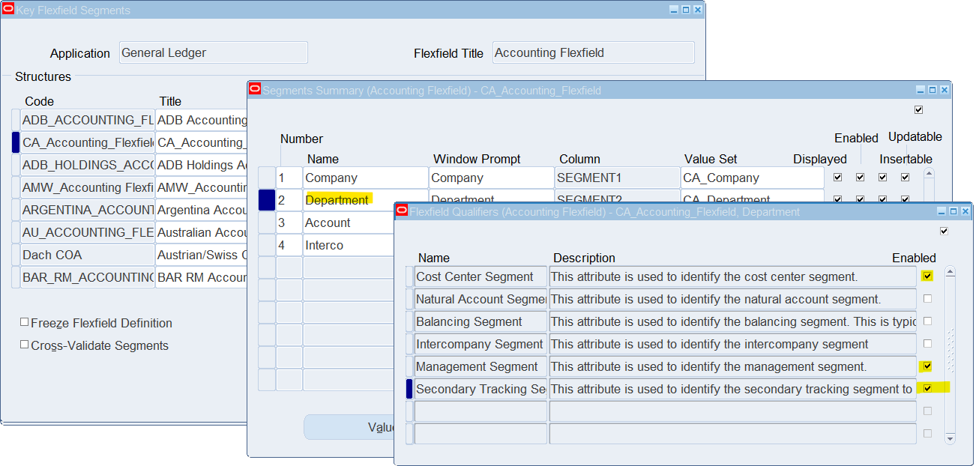Select the Interco segment name cell

pos(348,245)
